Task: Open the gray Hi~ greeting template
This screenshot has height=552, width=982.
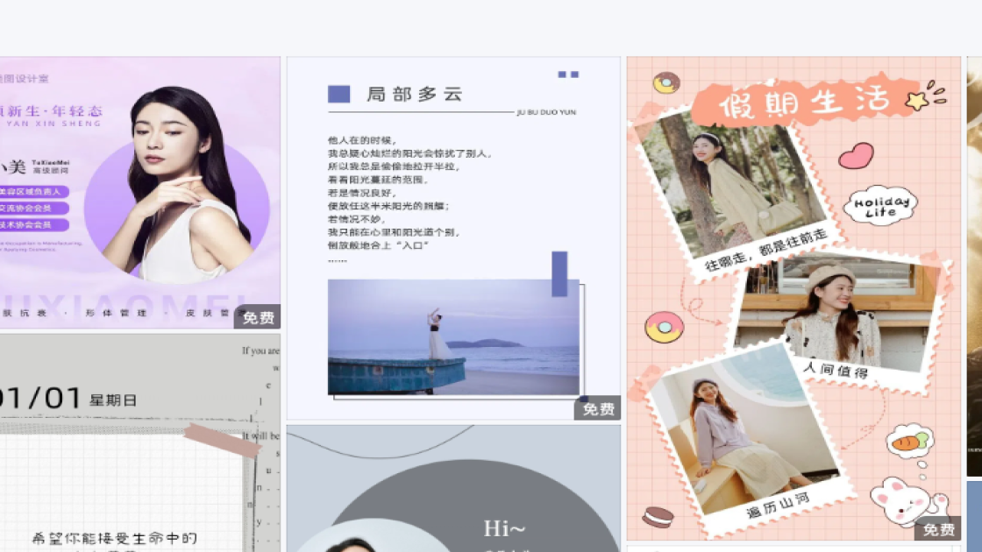Action: pyautogui.click(x=453, y=488)
